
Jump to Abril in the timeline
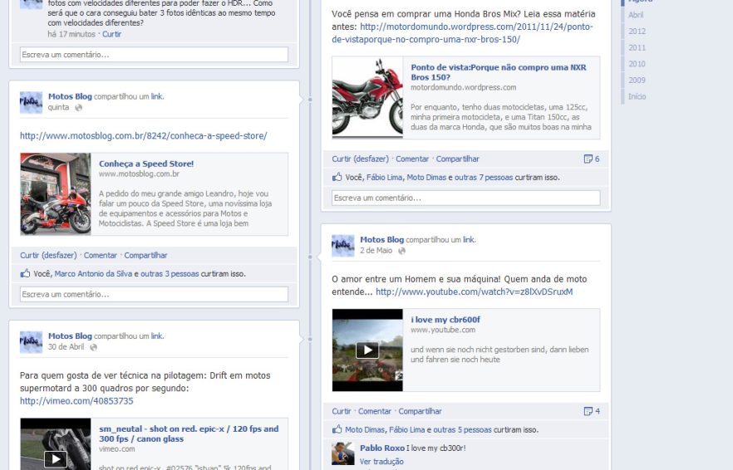[x=636, y=15]
